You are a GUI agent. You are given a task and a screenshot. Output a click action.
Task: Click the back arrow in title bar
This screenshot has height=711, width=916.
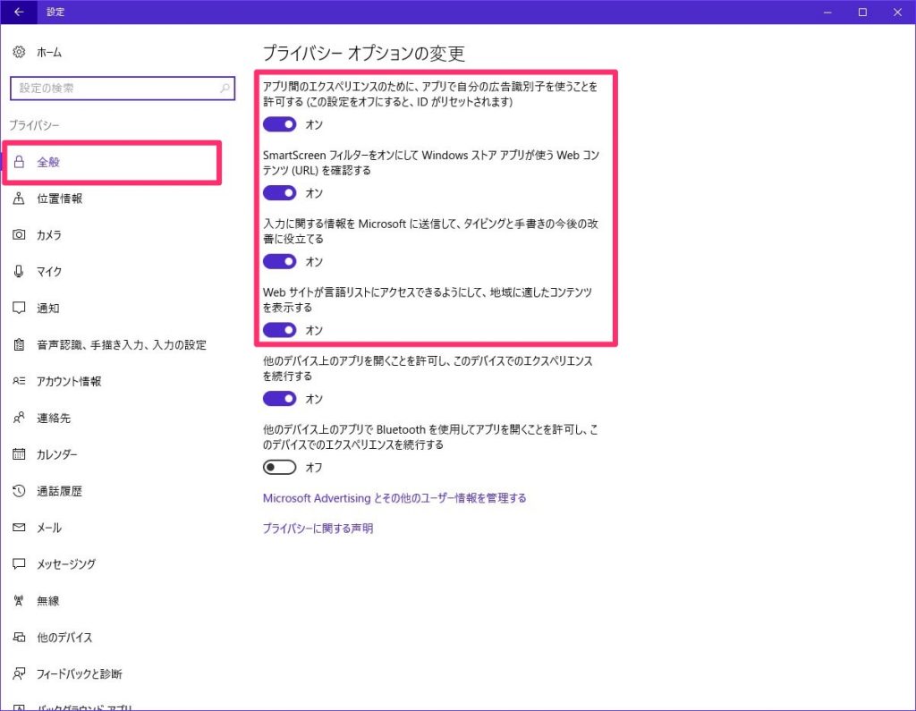(x=18, y=12)
